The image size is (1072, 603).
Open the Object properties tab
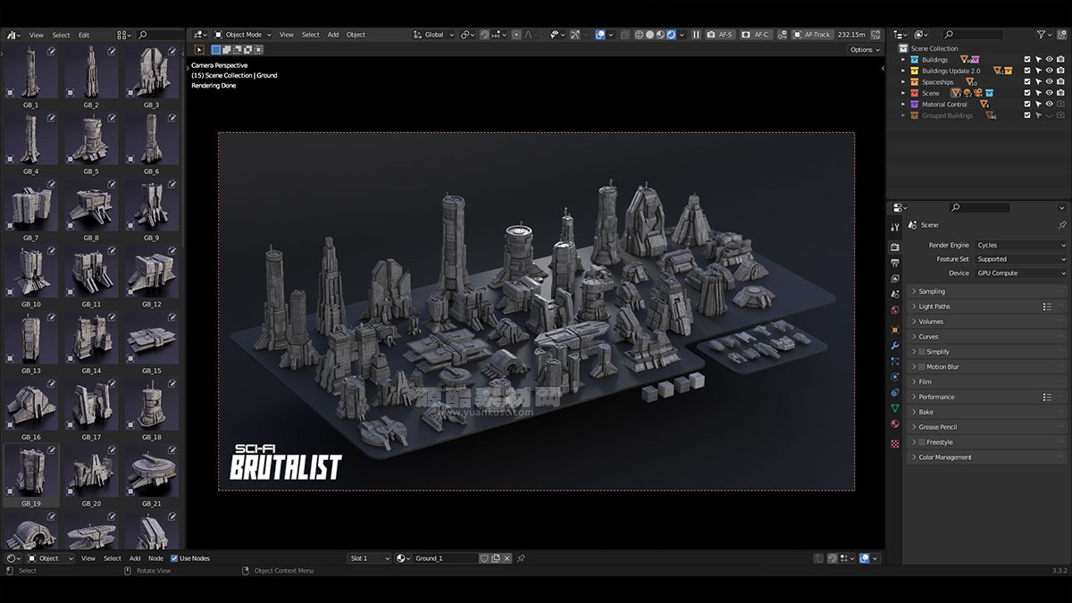pos(895,330)
